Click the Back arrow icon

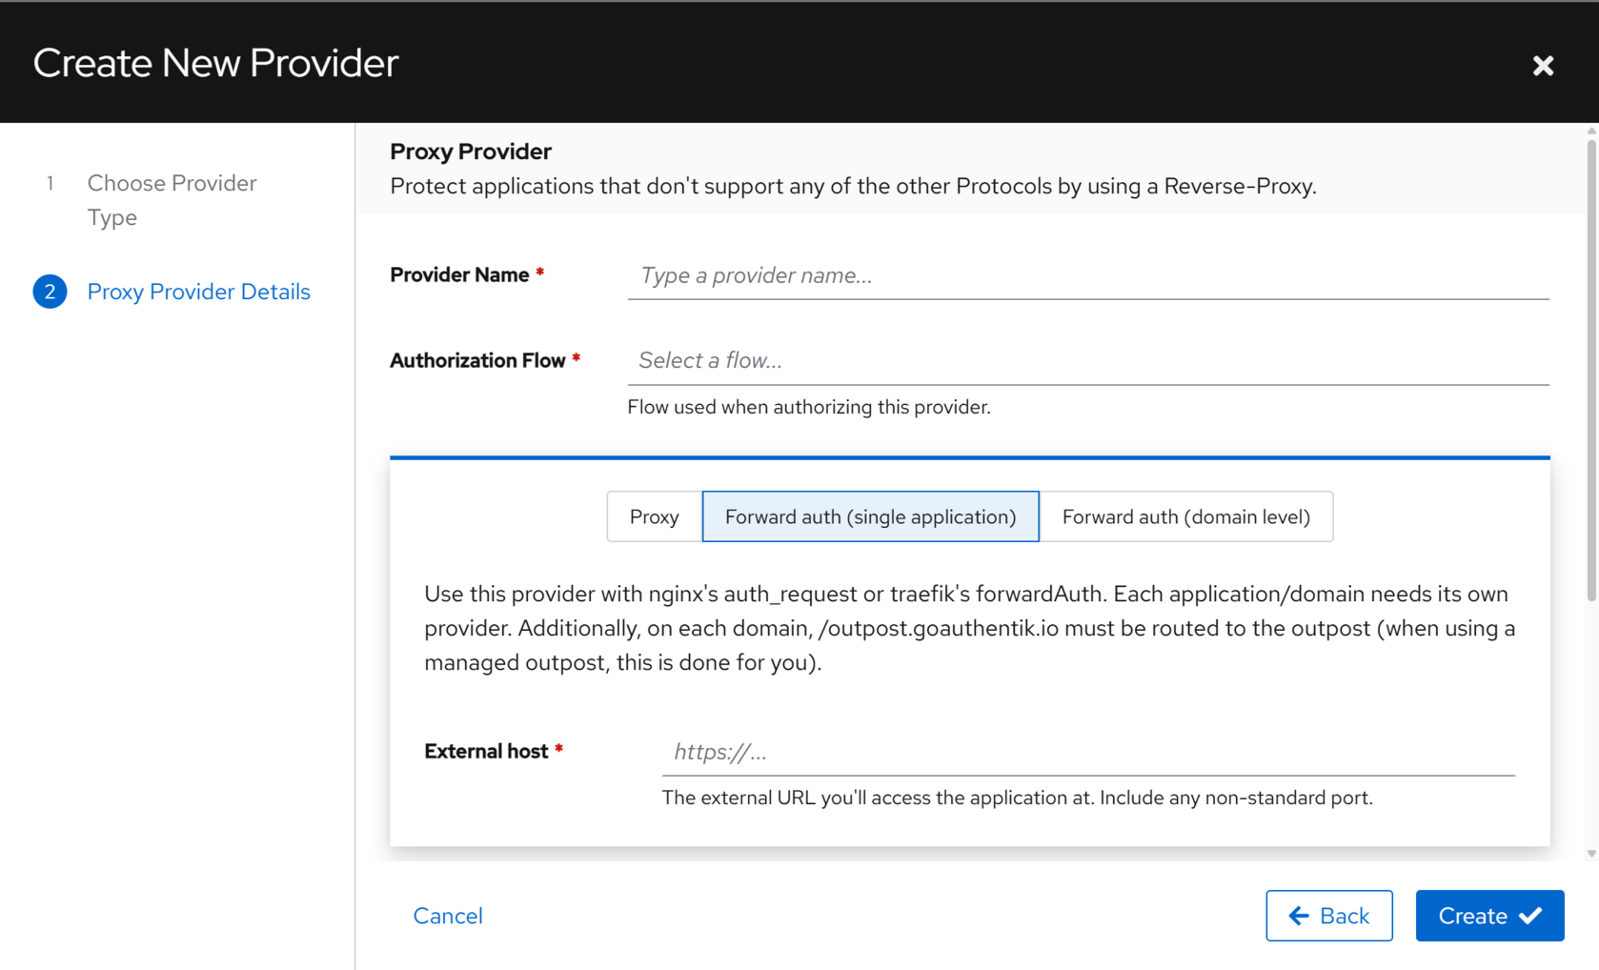[x=1298, y=916]
